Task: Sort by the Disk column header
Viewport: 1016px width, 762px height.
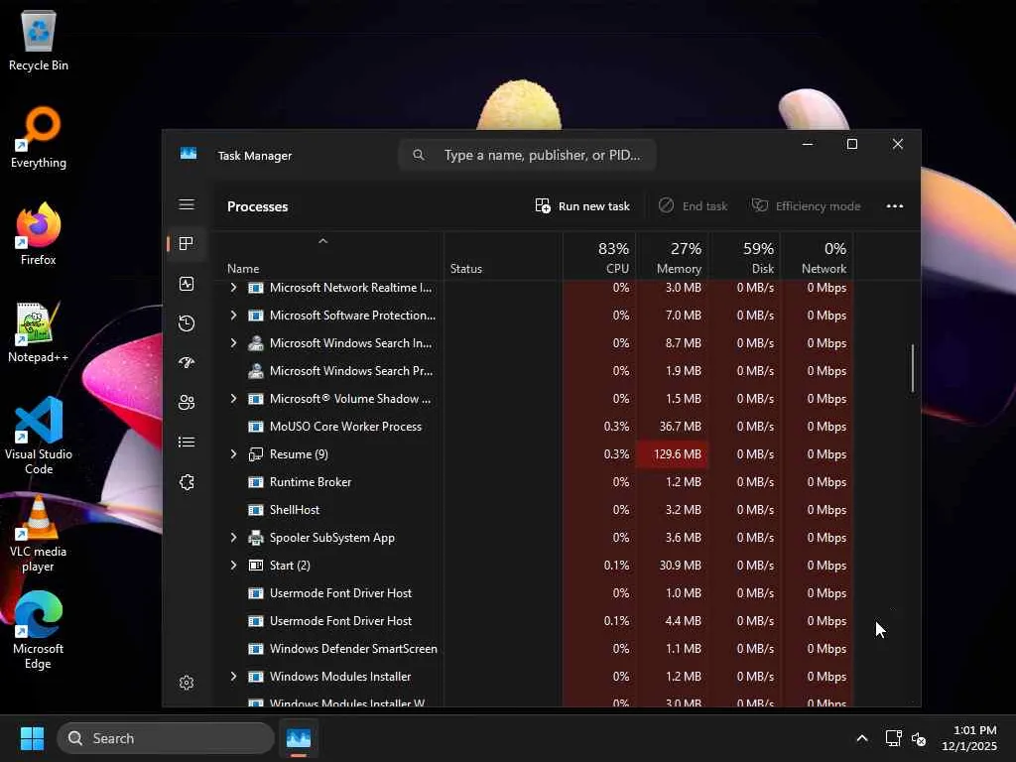Action: tap(744, 257)
